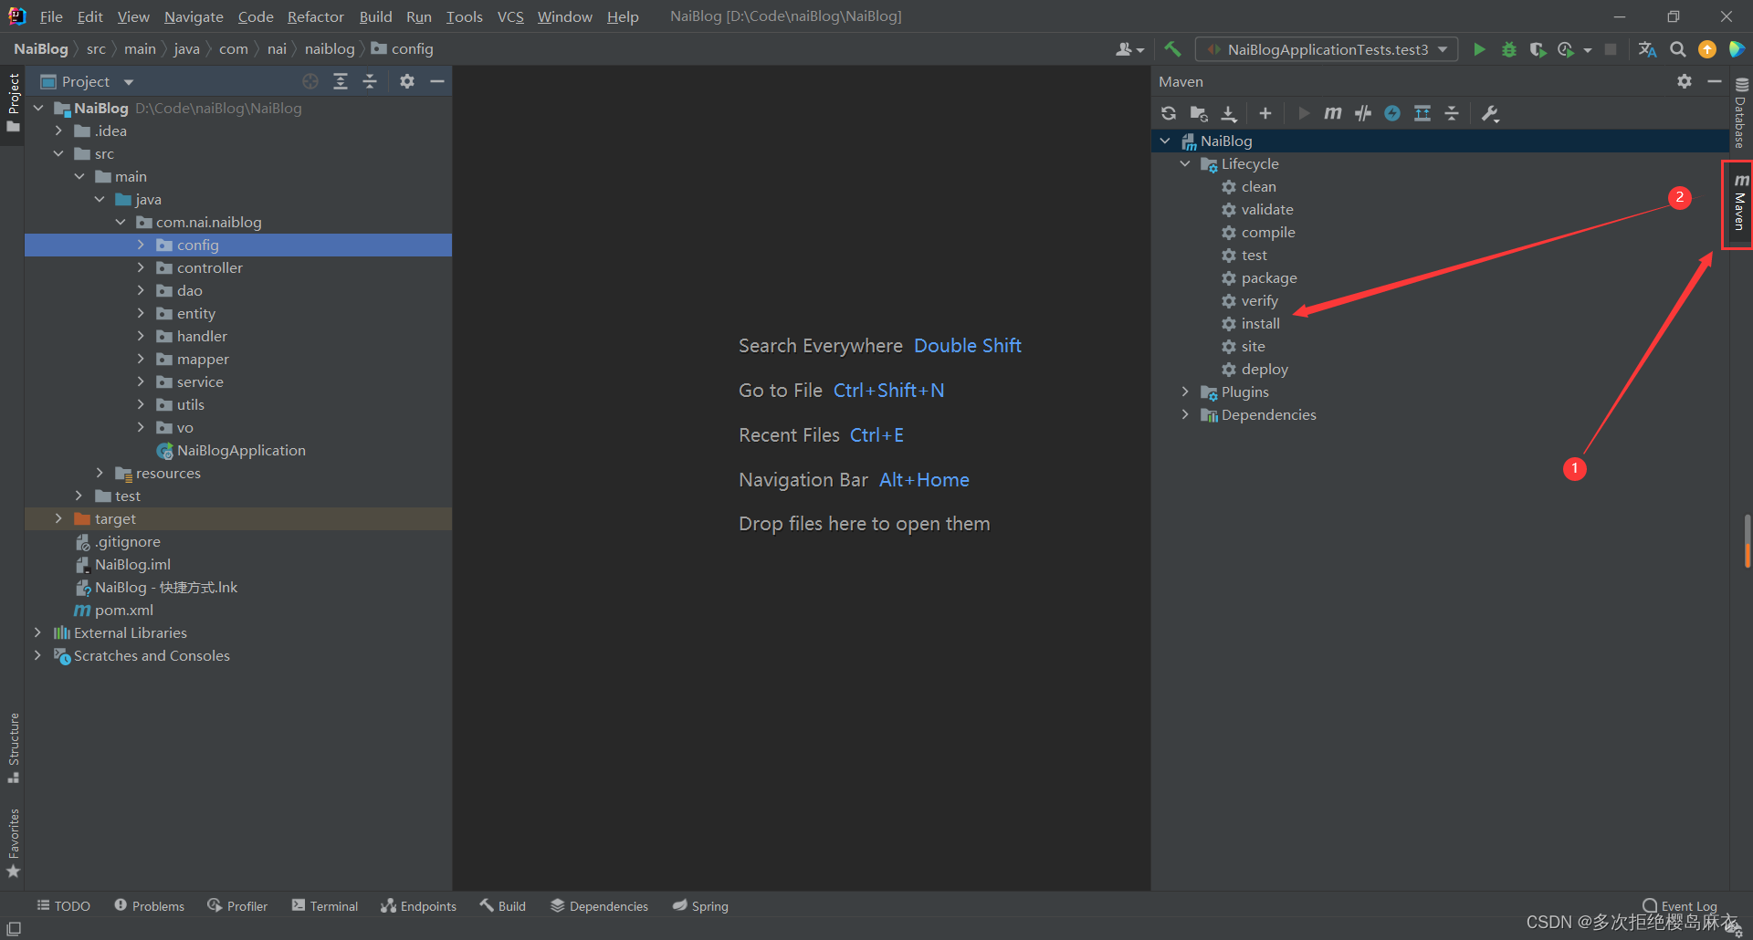The image size is (1753, 940).
Task: Click the Build Project hammer icon
Action: click(x=1173, y=49)
